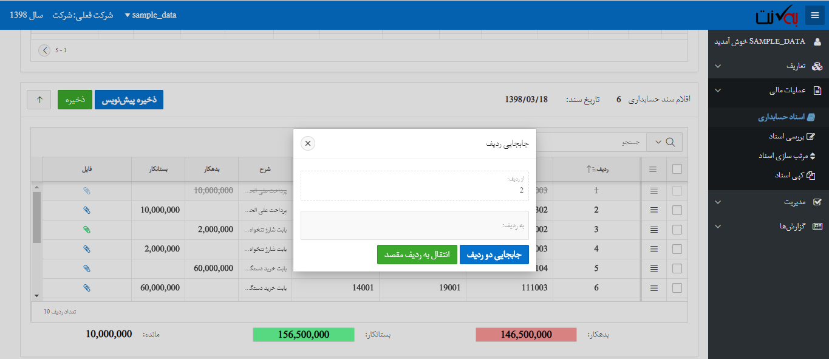Click the up-arrow button beside ذخیره

tap(39, 100)
